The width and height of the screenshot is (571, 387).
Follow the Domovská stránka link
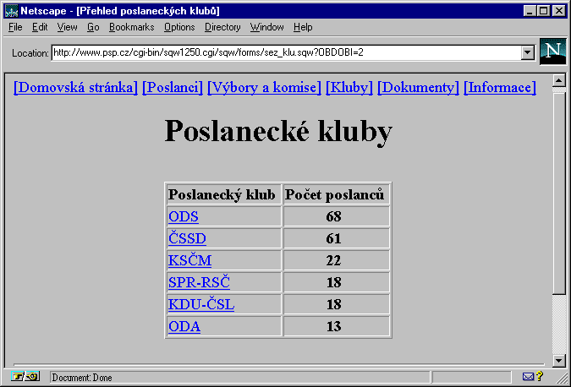pyautogui.click(x=76, y=88)
